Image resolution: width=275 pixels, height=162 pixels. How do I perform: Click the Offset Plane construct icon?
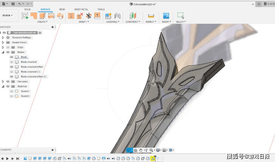click(x=133, y=16)
